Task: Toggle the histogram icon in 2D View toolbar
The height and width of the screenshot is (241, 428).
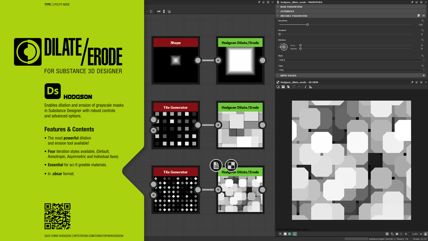Action: click(311, 87)
